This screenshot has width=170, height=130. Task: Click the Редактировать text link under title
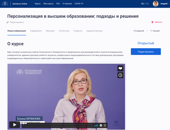pos(17,22)
